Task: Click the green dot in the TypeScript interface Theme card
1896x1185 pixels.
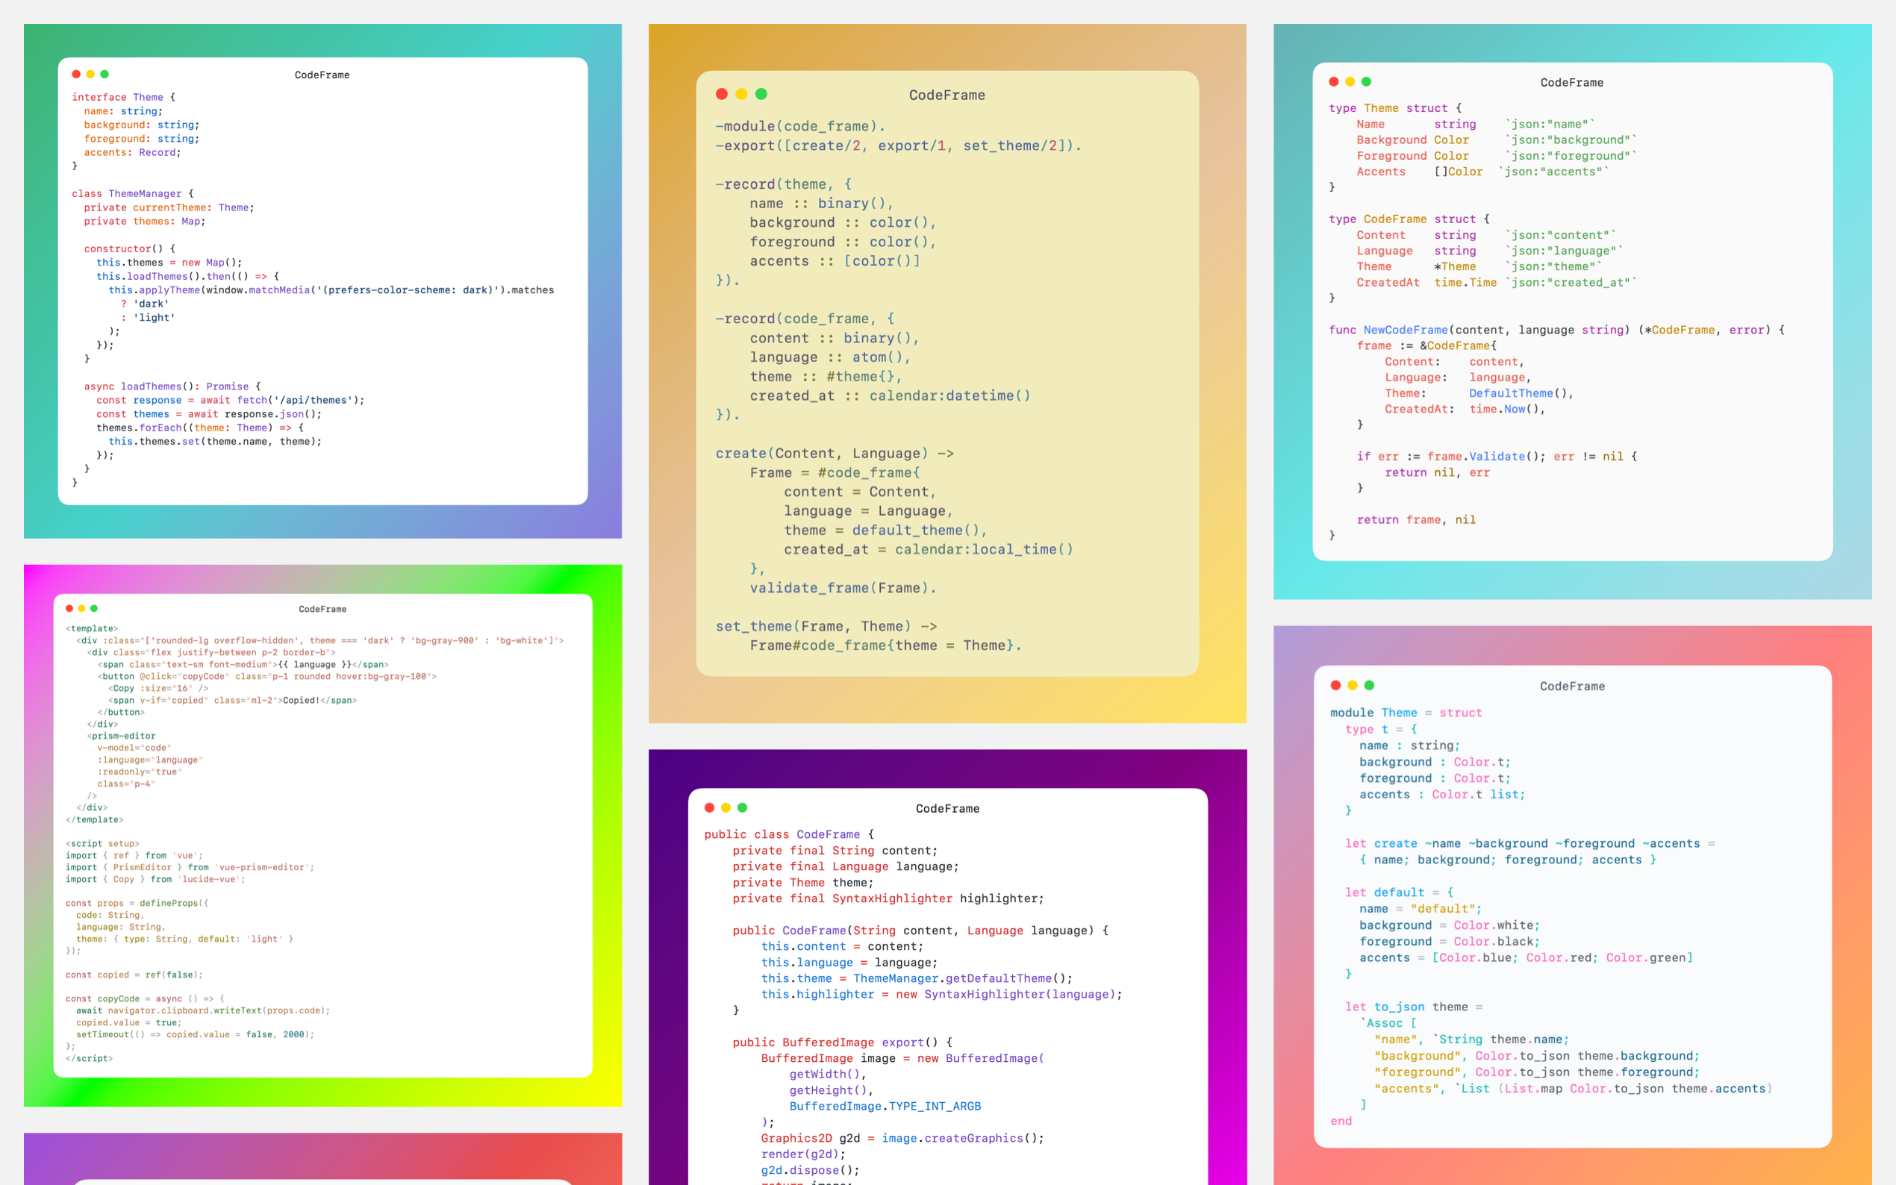Action: coord(105,75)
